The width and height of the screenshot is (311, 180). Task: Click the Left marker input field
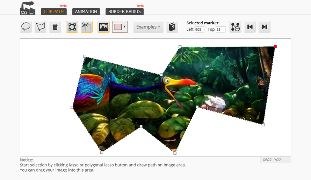[199, 30]
